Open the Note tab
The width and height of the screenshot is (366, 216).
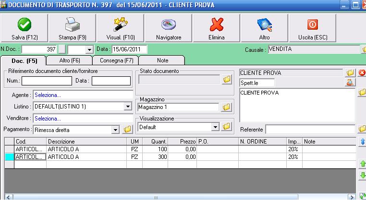click(162, 60)
